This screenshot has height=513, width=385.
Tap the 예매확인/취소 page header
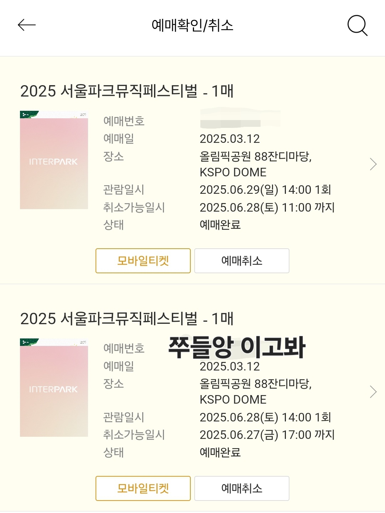192,25
